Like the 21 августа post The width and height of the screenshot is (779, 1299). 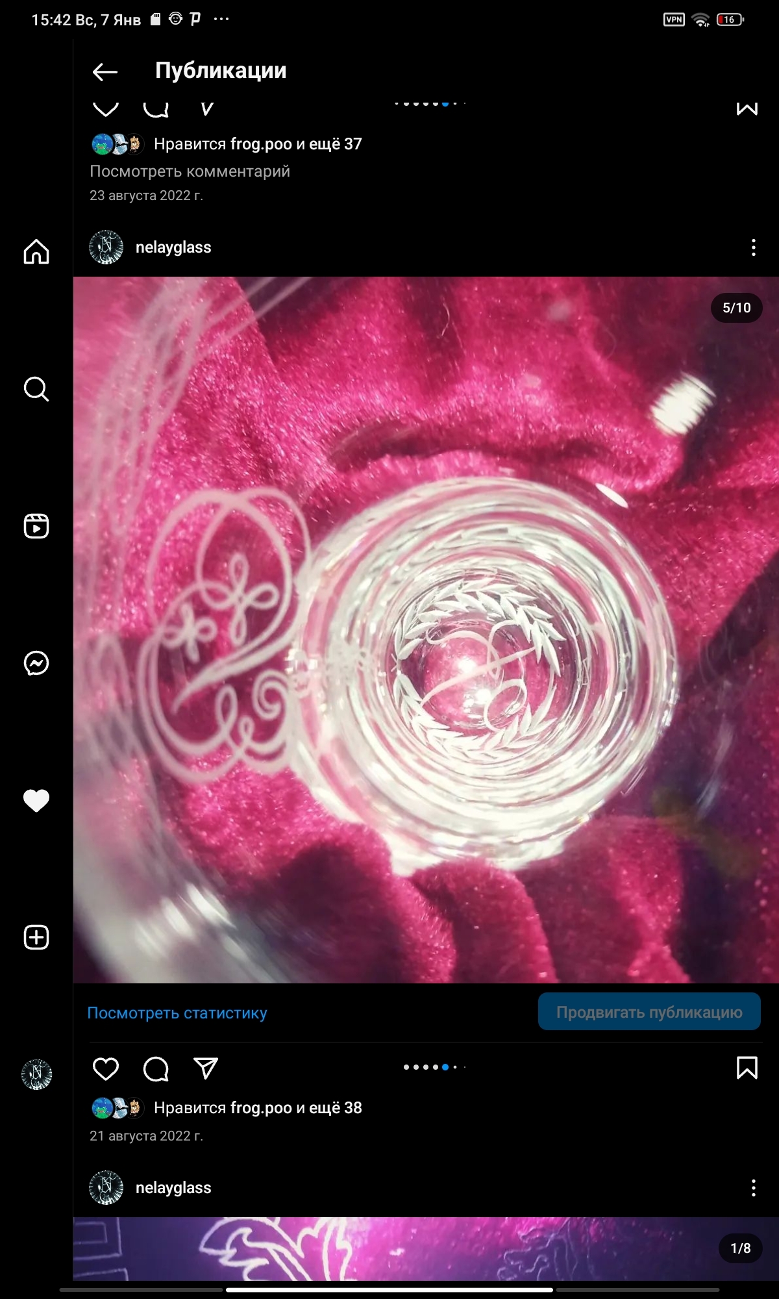(x=106, y=1068)
